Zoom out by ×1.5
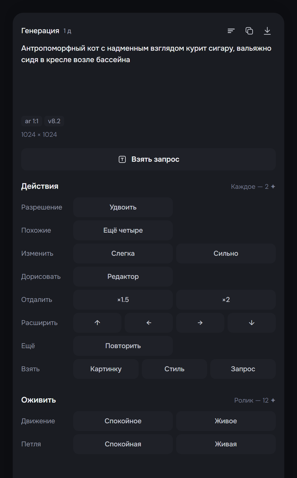 coord(123,300)
